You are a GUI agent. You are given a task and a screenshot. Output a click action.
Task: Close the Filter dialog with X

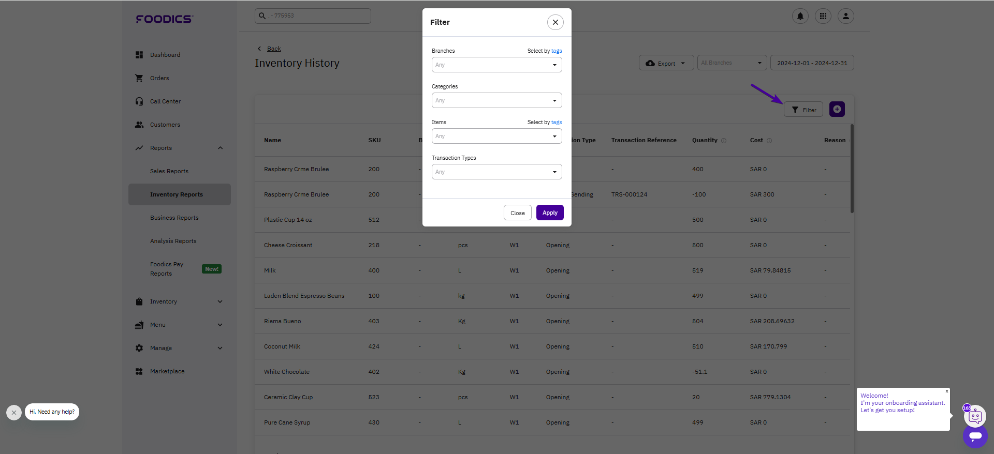point(555,22)
